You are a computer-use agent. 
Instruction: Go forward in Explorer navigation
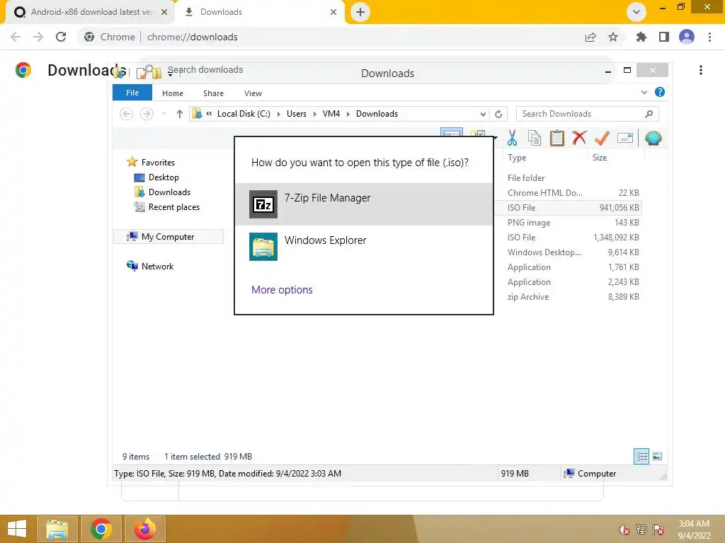point(147,114)
